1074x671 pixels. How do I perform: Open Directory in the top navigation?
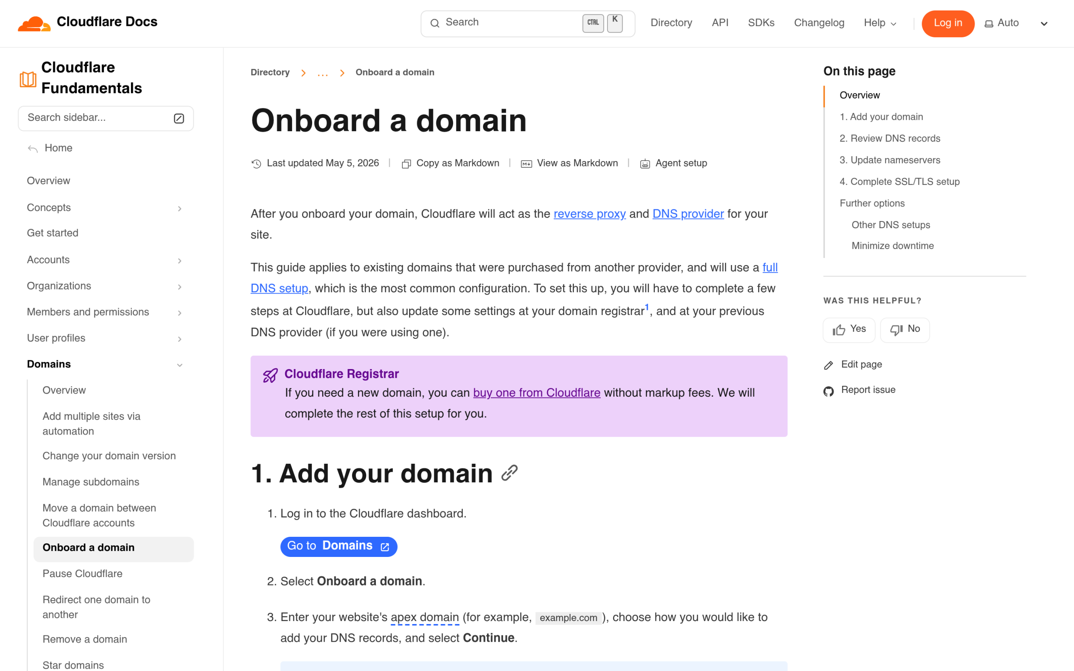(671, 23)
